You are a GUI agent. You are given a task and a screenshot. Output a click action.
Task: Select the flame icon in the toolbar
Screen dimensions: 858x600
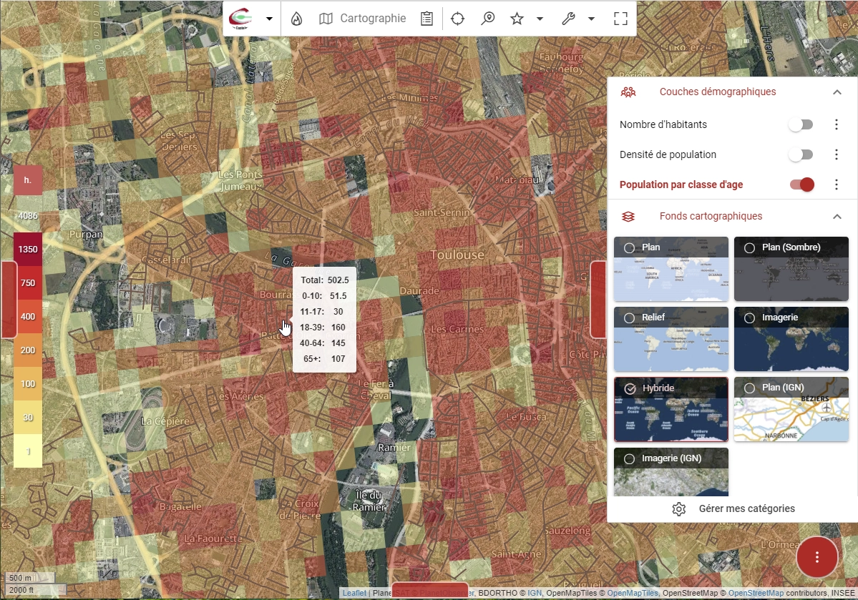296,19
